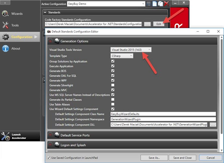
Task: Click the Default Service Ports section icon
Action: [57, 135]
